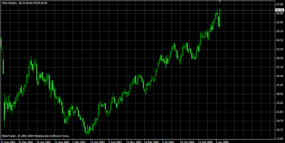Select the 59.10 price axis label
Viewport: 285px width, 143px height.
(x=280, y=31)
